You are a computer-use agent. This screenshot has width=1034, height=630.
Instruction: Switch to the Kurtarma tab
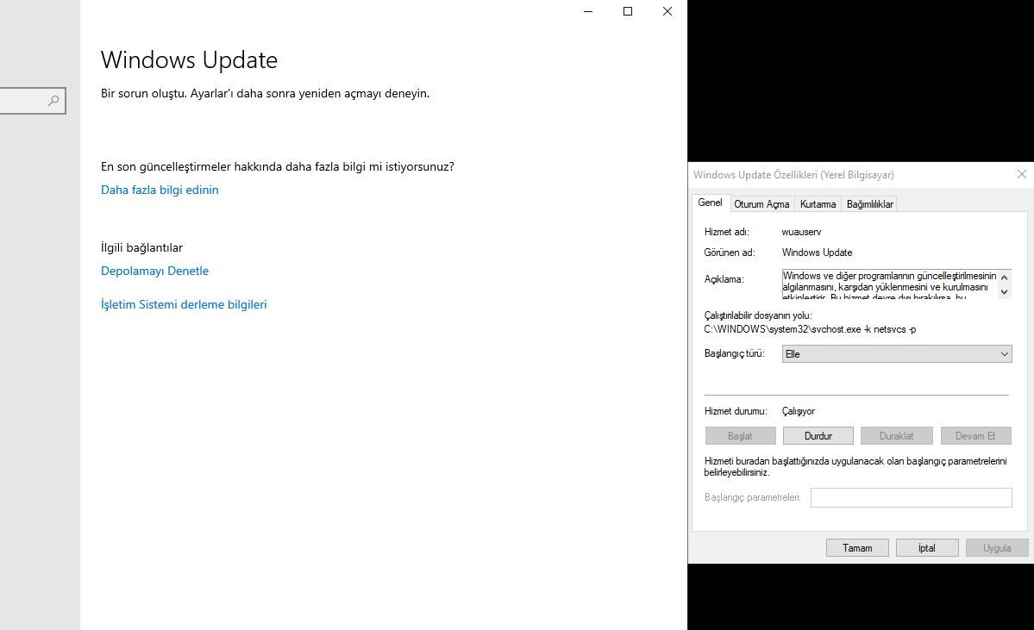[x=818, y=204]
